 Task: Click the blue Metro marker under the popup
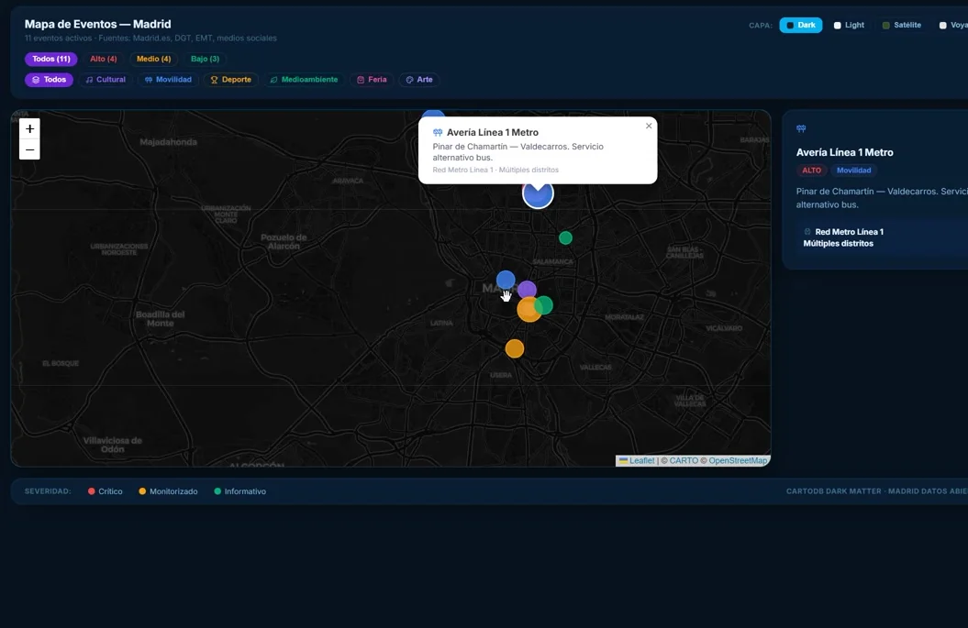[539, 194]
